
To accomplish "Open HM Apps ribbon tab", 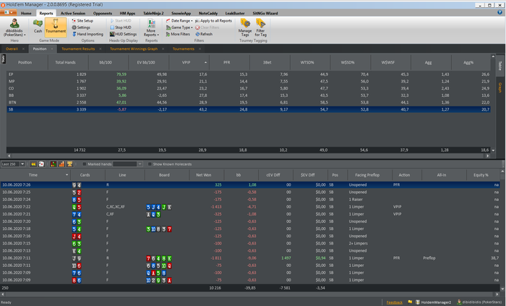I will tap(127, 13).
